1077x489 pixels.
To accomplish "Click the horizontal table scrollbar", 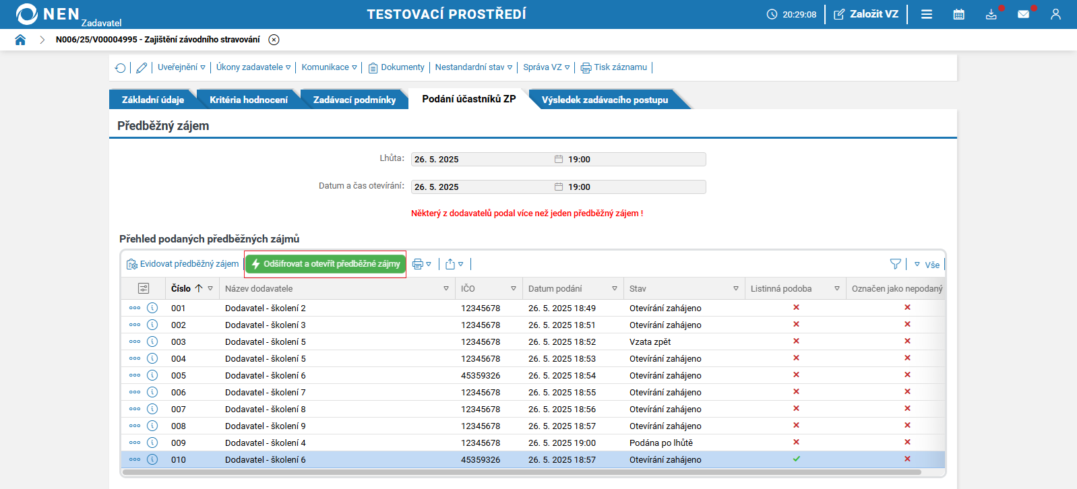I will click(x=522, y=472).
